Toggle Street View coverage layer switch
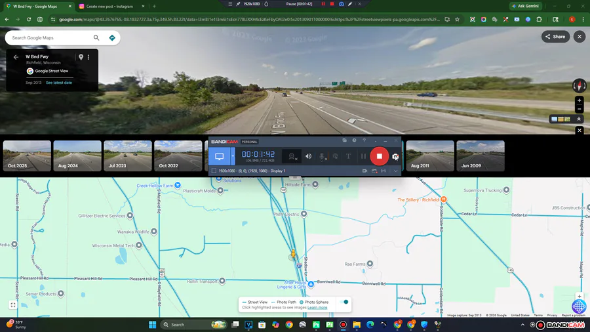 pyautogui.click(x=344, y=302)
